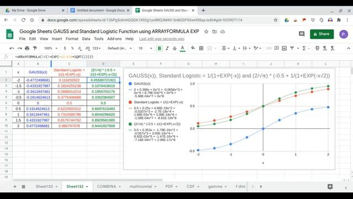Open the Tools menu
Viewport: 353px width, 199px height.
(x=99, y=39)
